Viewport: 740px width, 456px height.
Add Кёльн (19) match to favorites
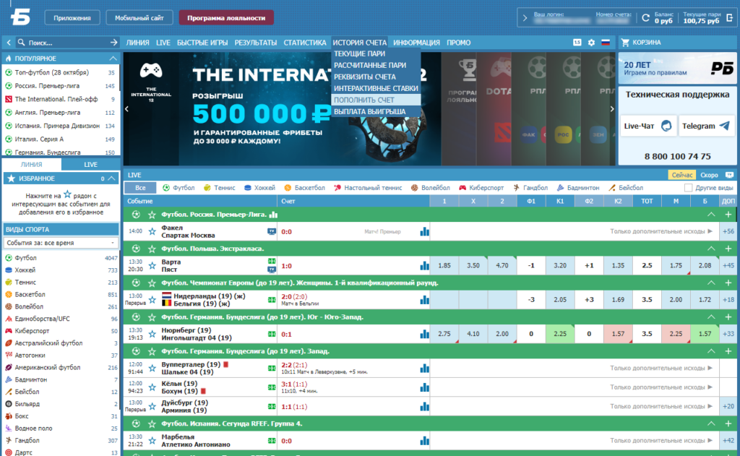(x=152, y=387)
